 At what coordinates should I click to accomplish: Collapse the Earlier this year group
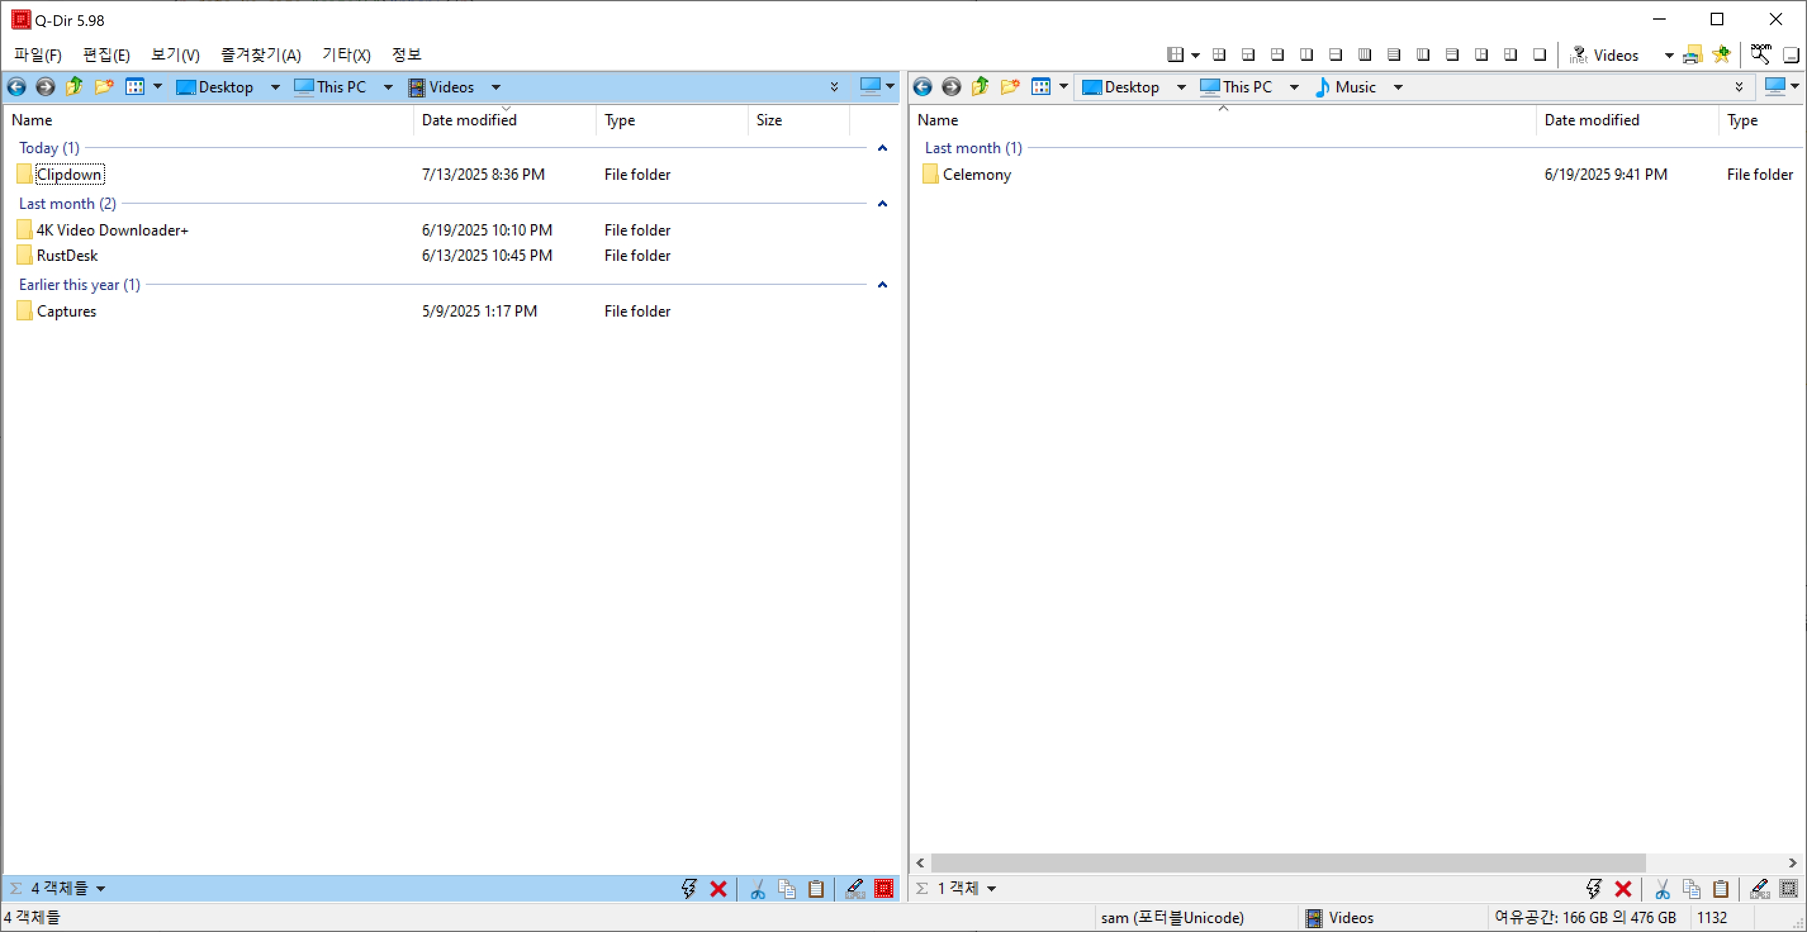point(883,284)
